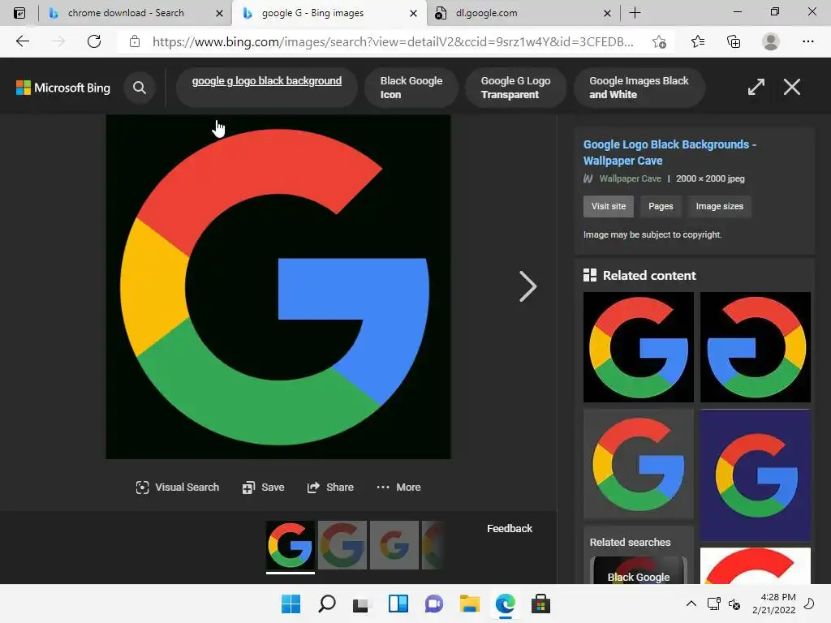This screenshot has height=623, width=831.
Task: Click the Pages button
Action: [x=661, y=206]
